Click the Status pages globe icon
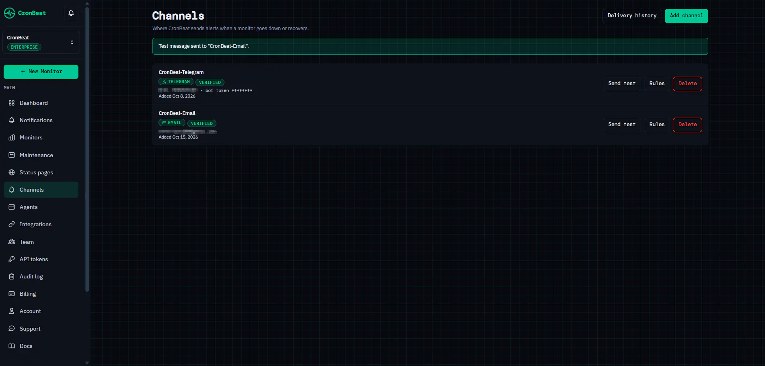The image size is (765, 366). [12, 172]
